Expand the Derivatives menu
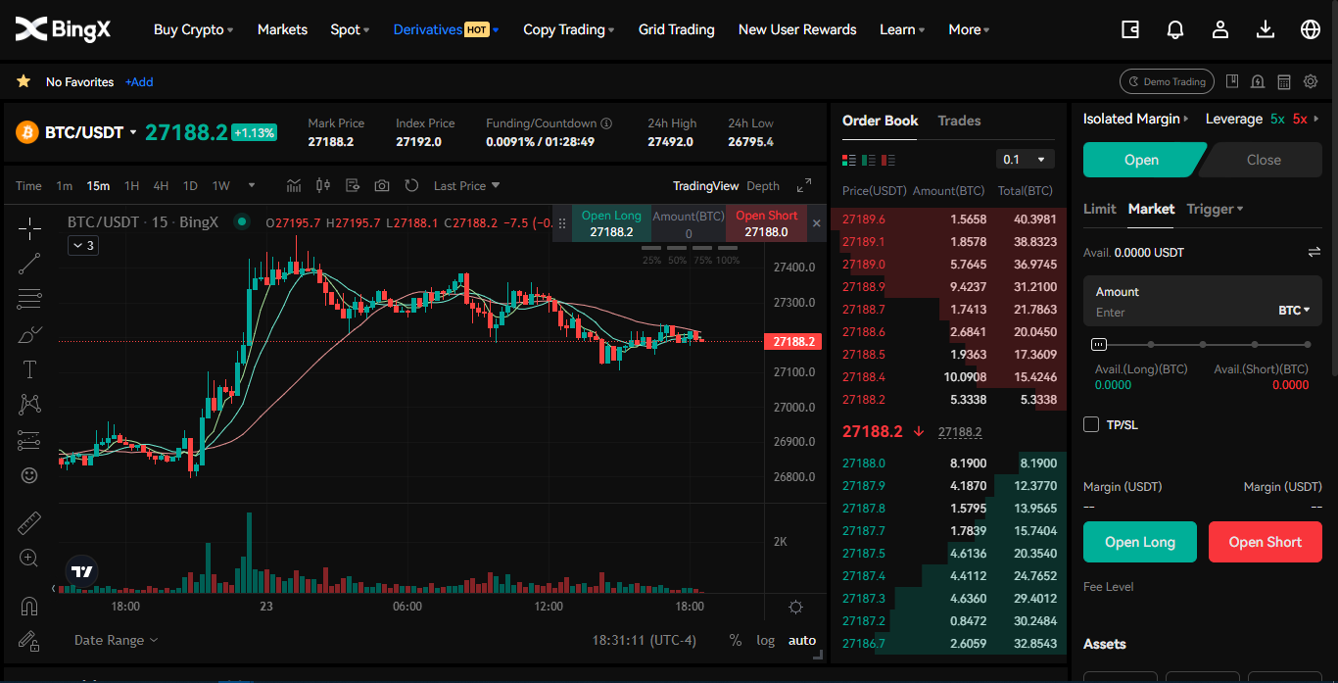1338x683 pixels. 446,29
